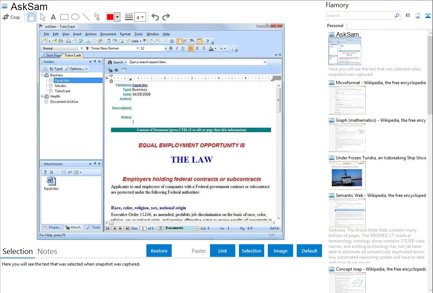Screen dimensions: 433x293
Task: Switch to the Selection tab
Action: 18,251
